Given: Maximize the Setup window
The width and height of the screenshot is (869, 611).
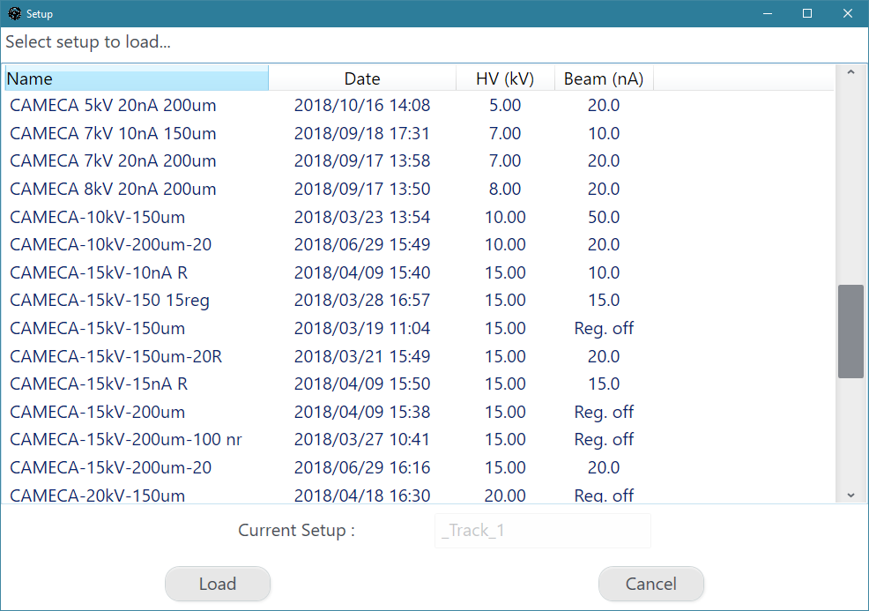Looking at the screenshot, I should [807, 13].
